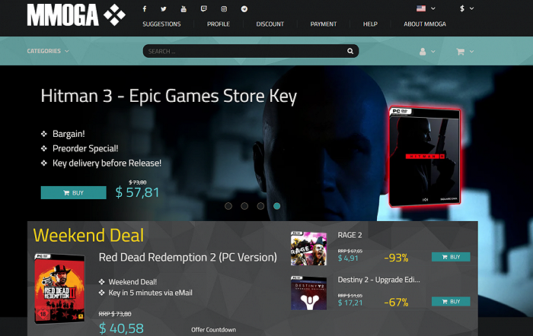Select the active fourth carousel dot
Image resolution: width=533 pixels, height=336 pixels.
pyautogui.click(x=276, y=206)
